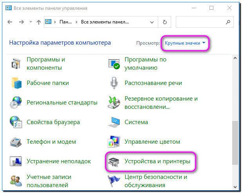Click the vertical scrollbar thumb
This screenshot has height=193, width=242.
(235, 143)
